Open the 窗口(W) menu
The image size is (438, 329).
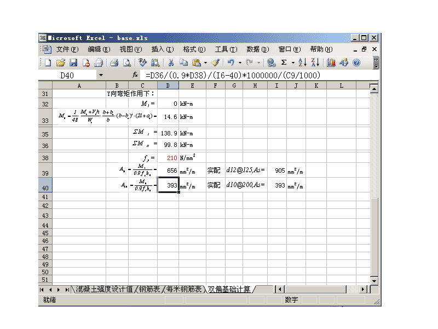290,49
